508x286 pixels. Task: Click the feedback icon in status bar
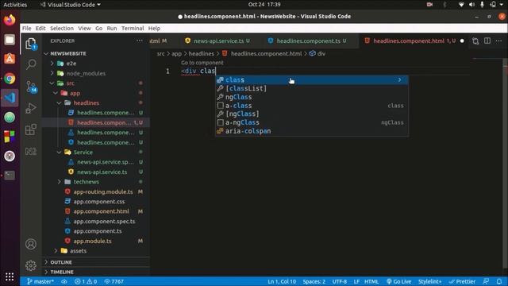[486, 281]
